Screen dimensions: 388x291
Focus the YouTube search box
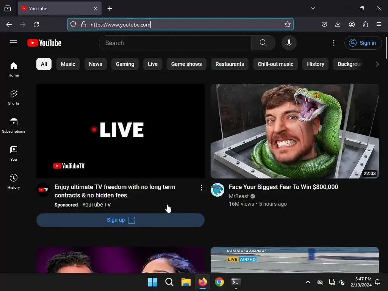click(175, 43)
